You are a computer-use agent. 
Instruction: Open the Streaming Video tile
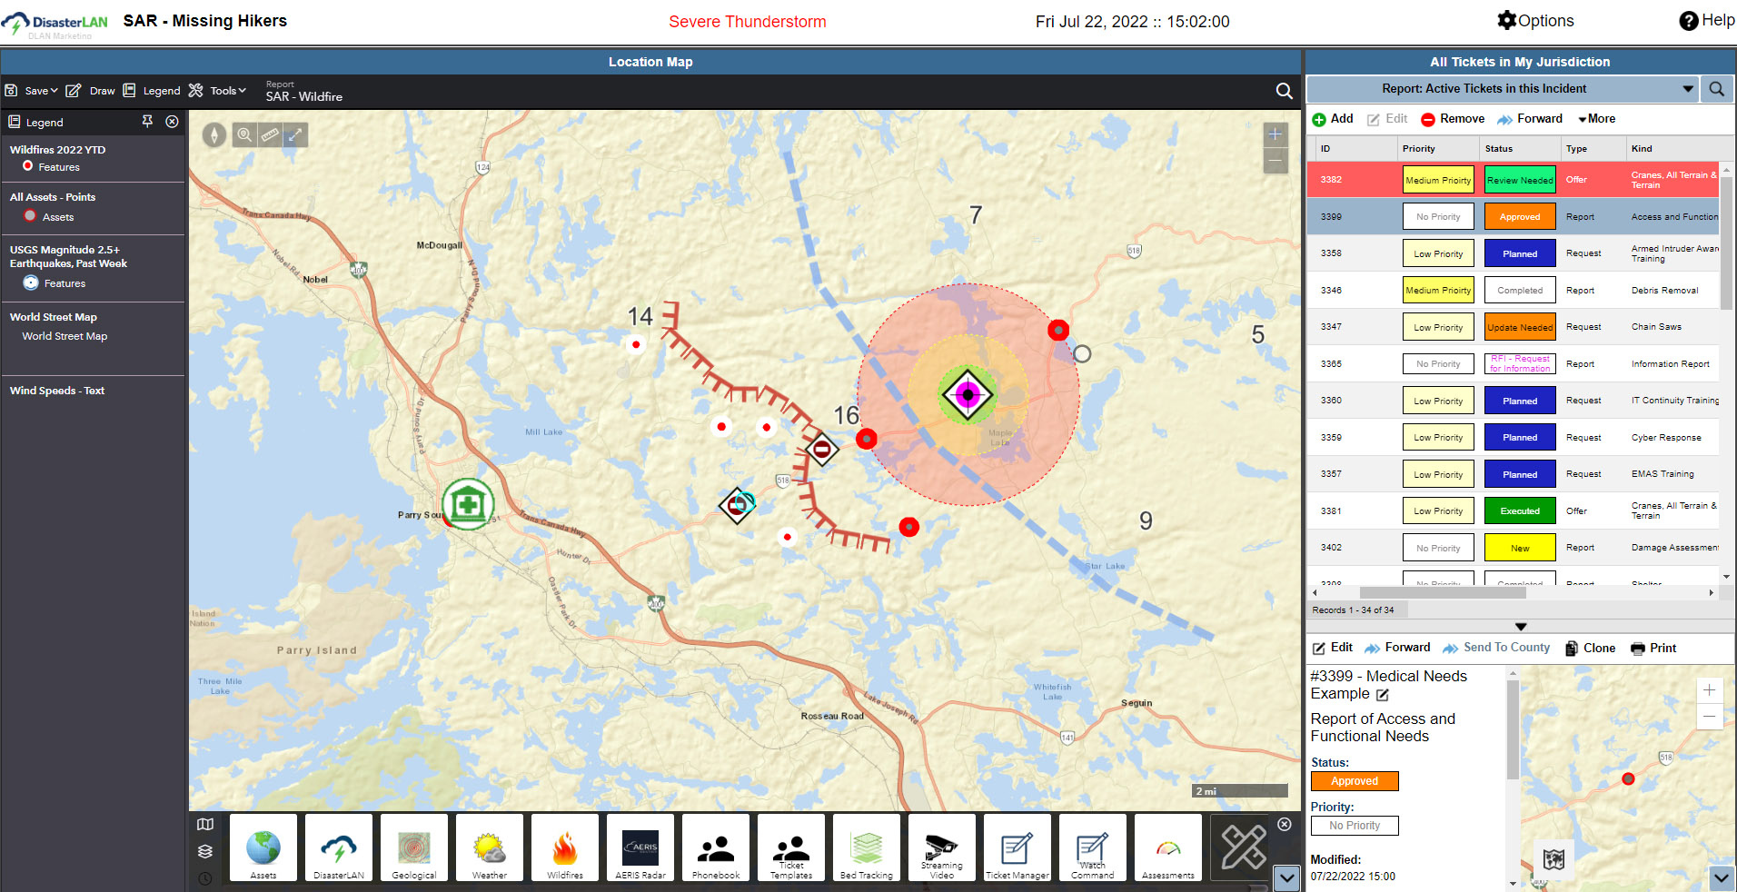tap(941, 848)
